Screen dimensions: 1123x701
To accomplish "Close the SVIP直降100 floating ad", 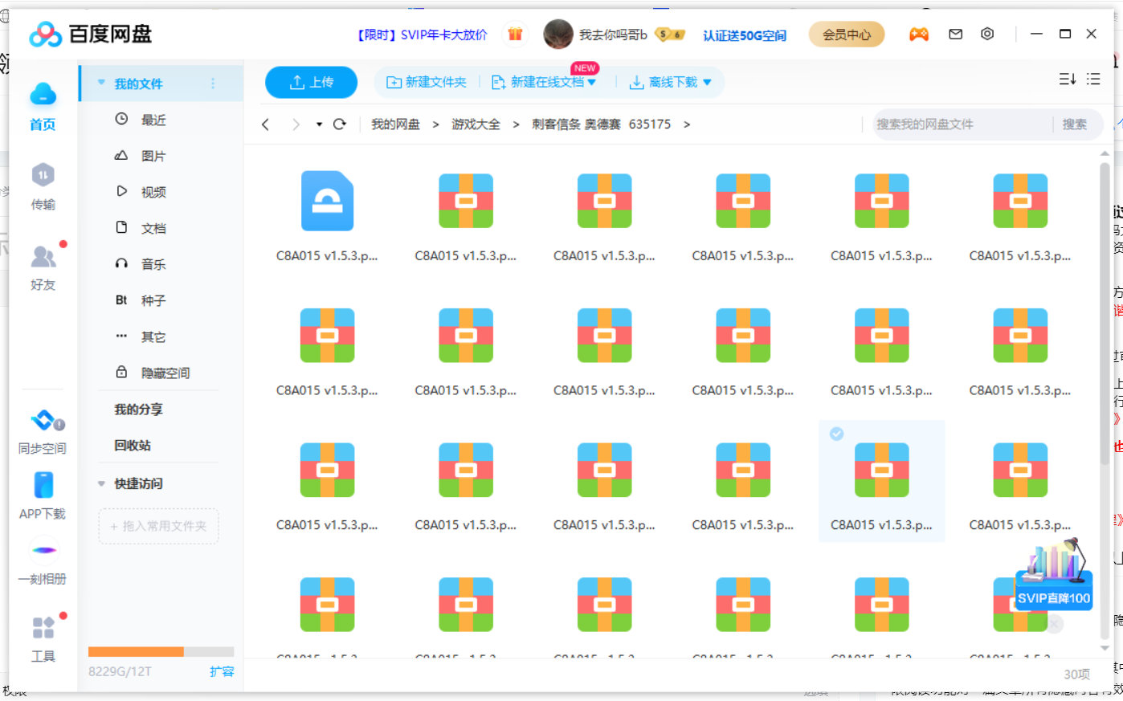I will [x=1055, y=623].
